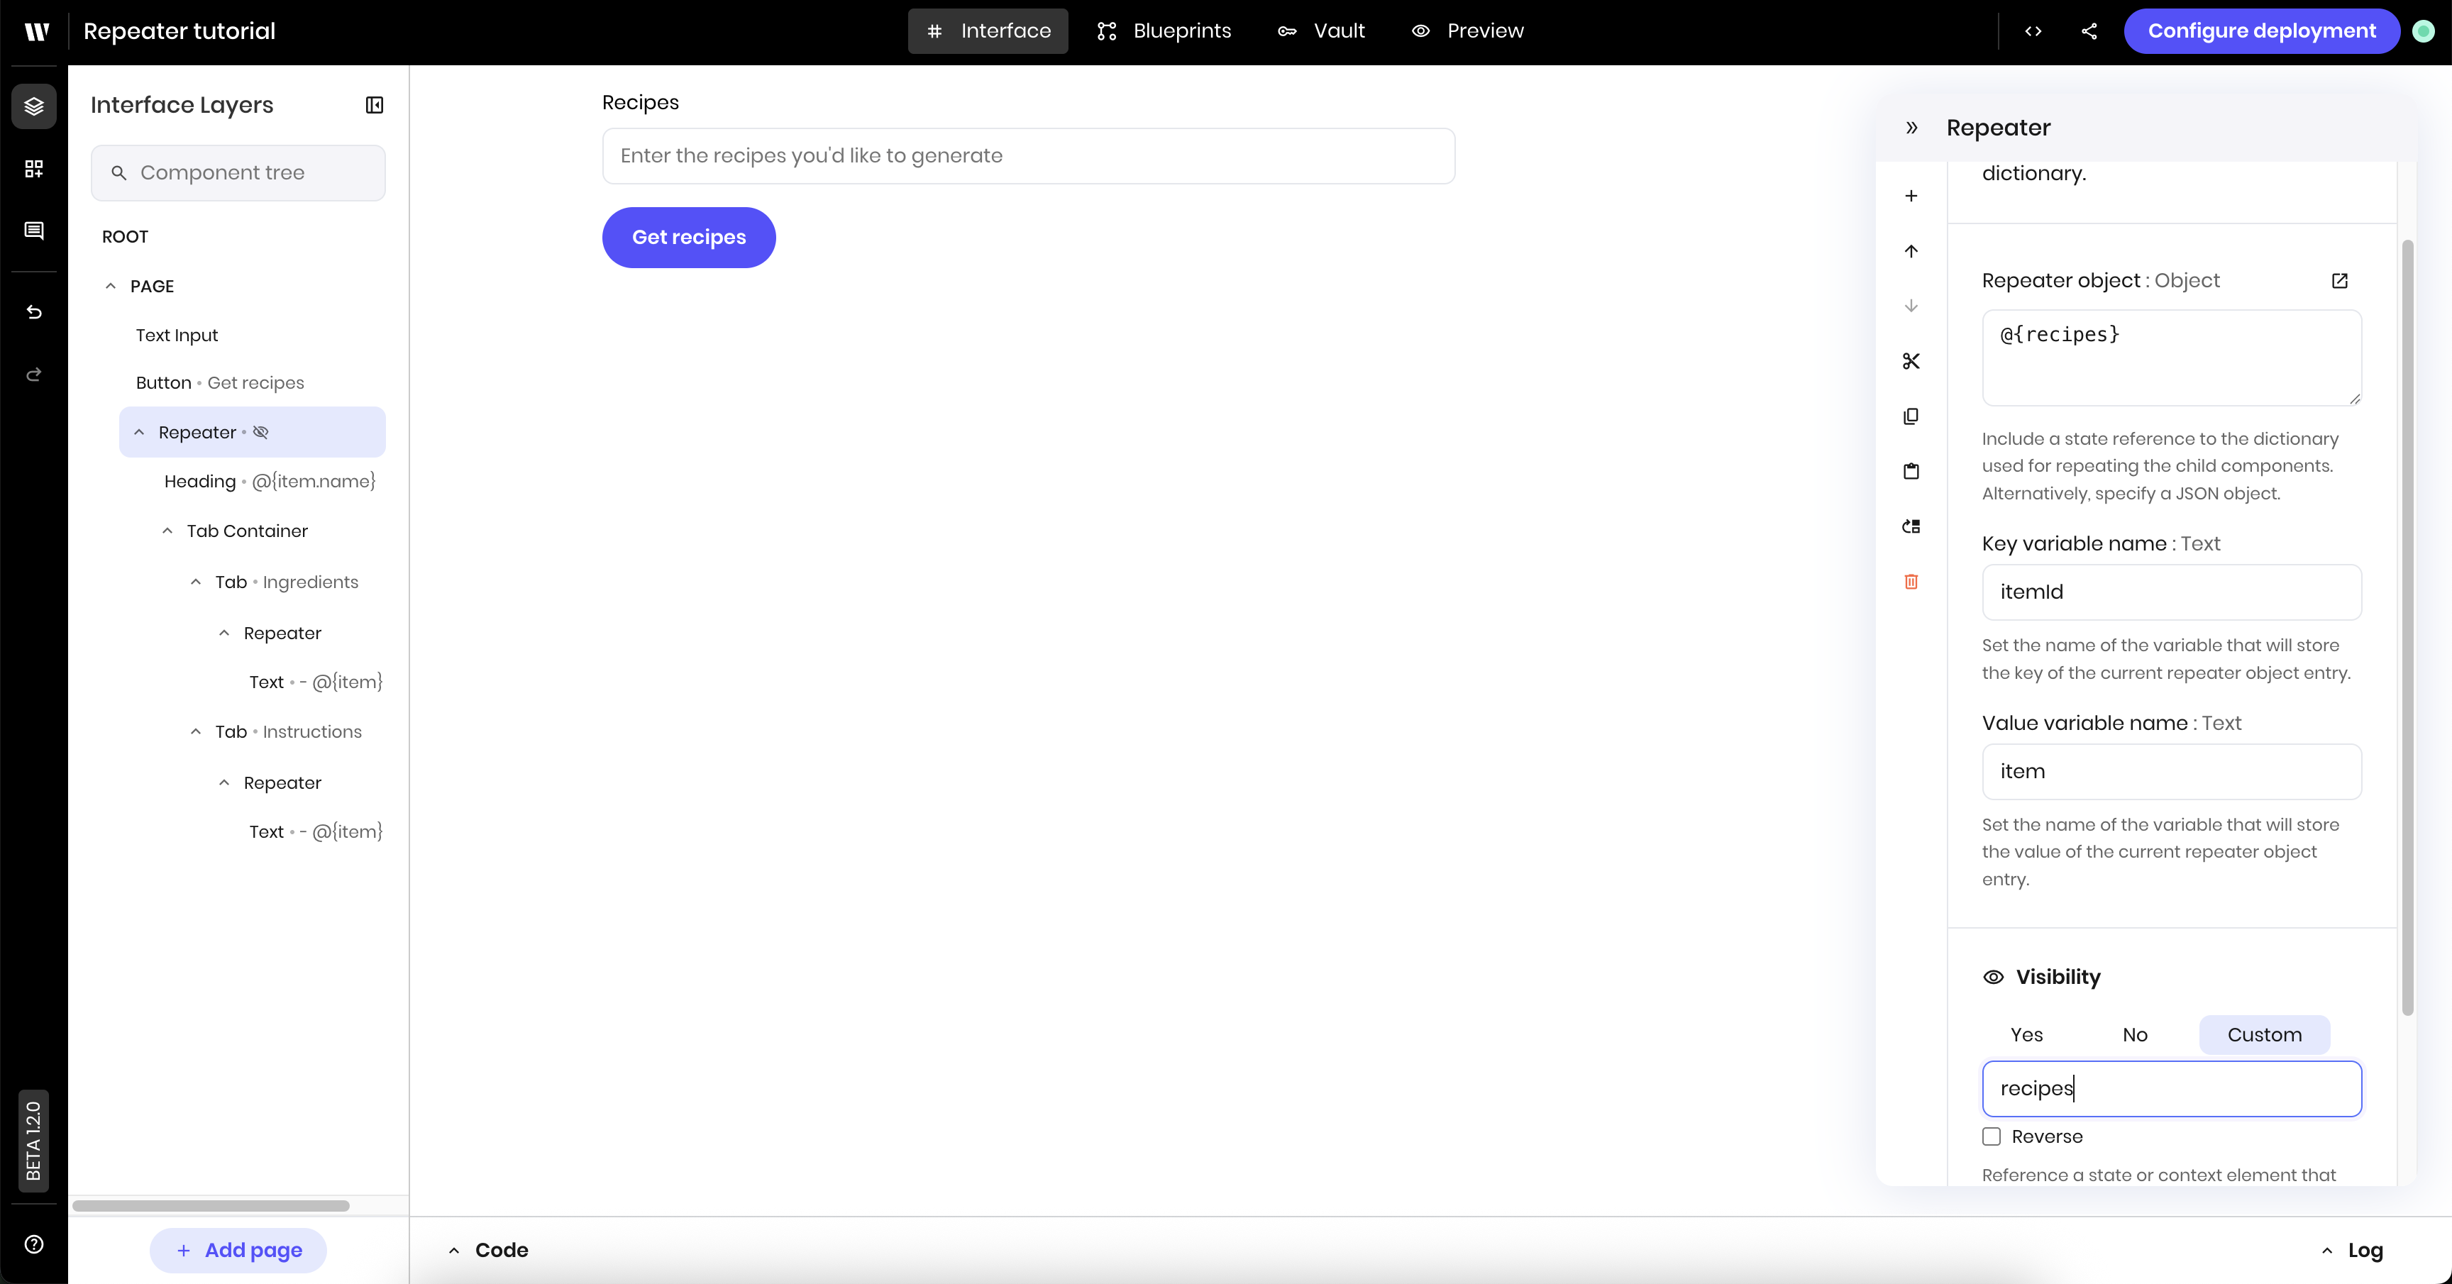Open the notes comment icon in sidebar
The height and width of the screenshot is (1284, 2452).
point(33,231)
